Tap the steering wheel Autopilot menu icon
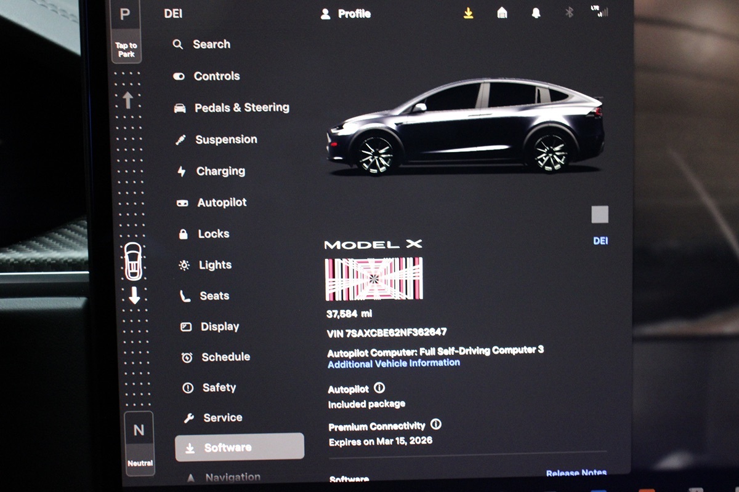 pyautogui.click(x=182, y=203)
